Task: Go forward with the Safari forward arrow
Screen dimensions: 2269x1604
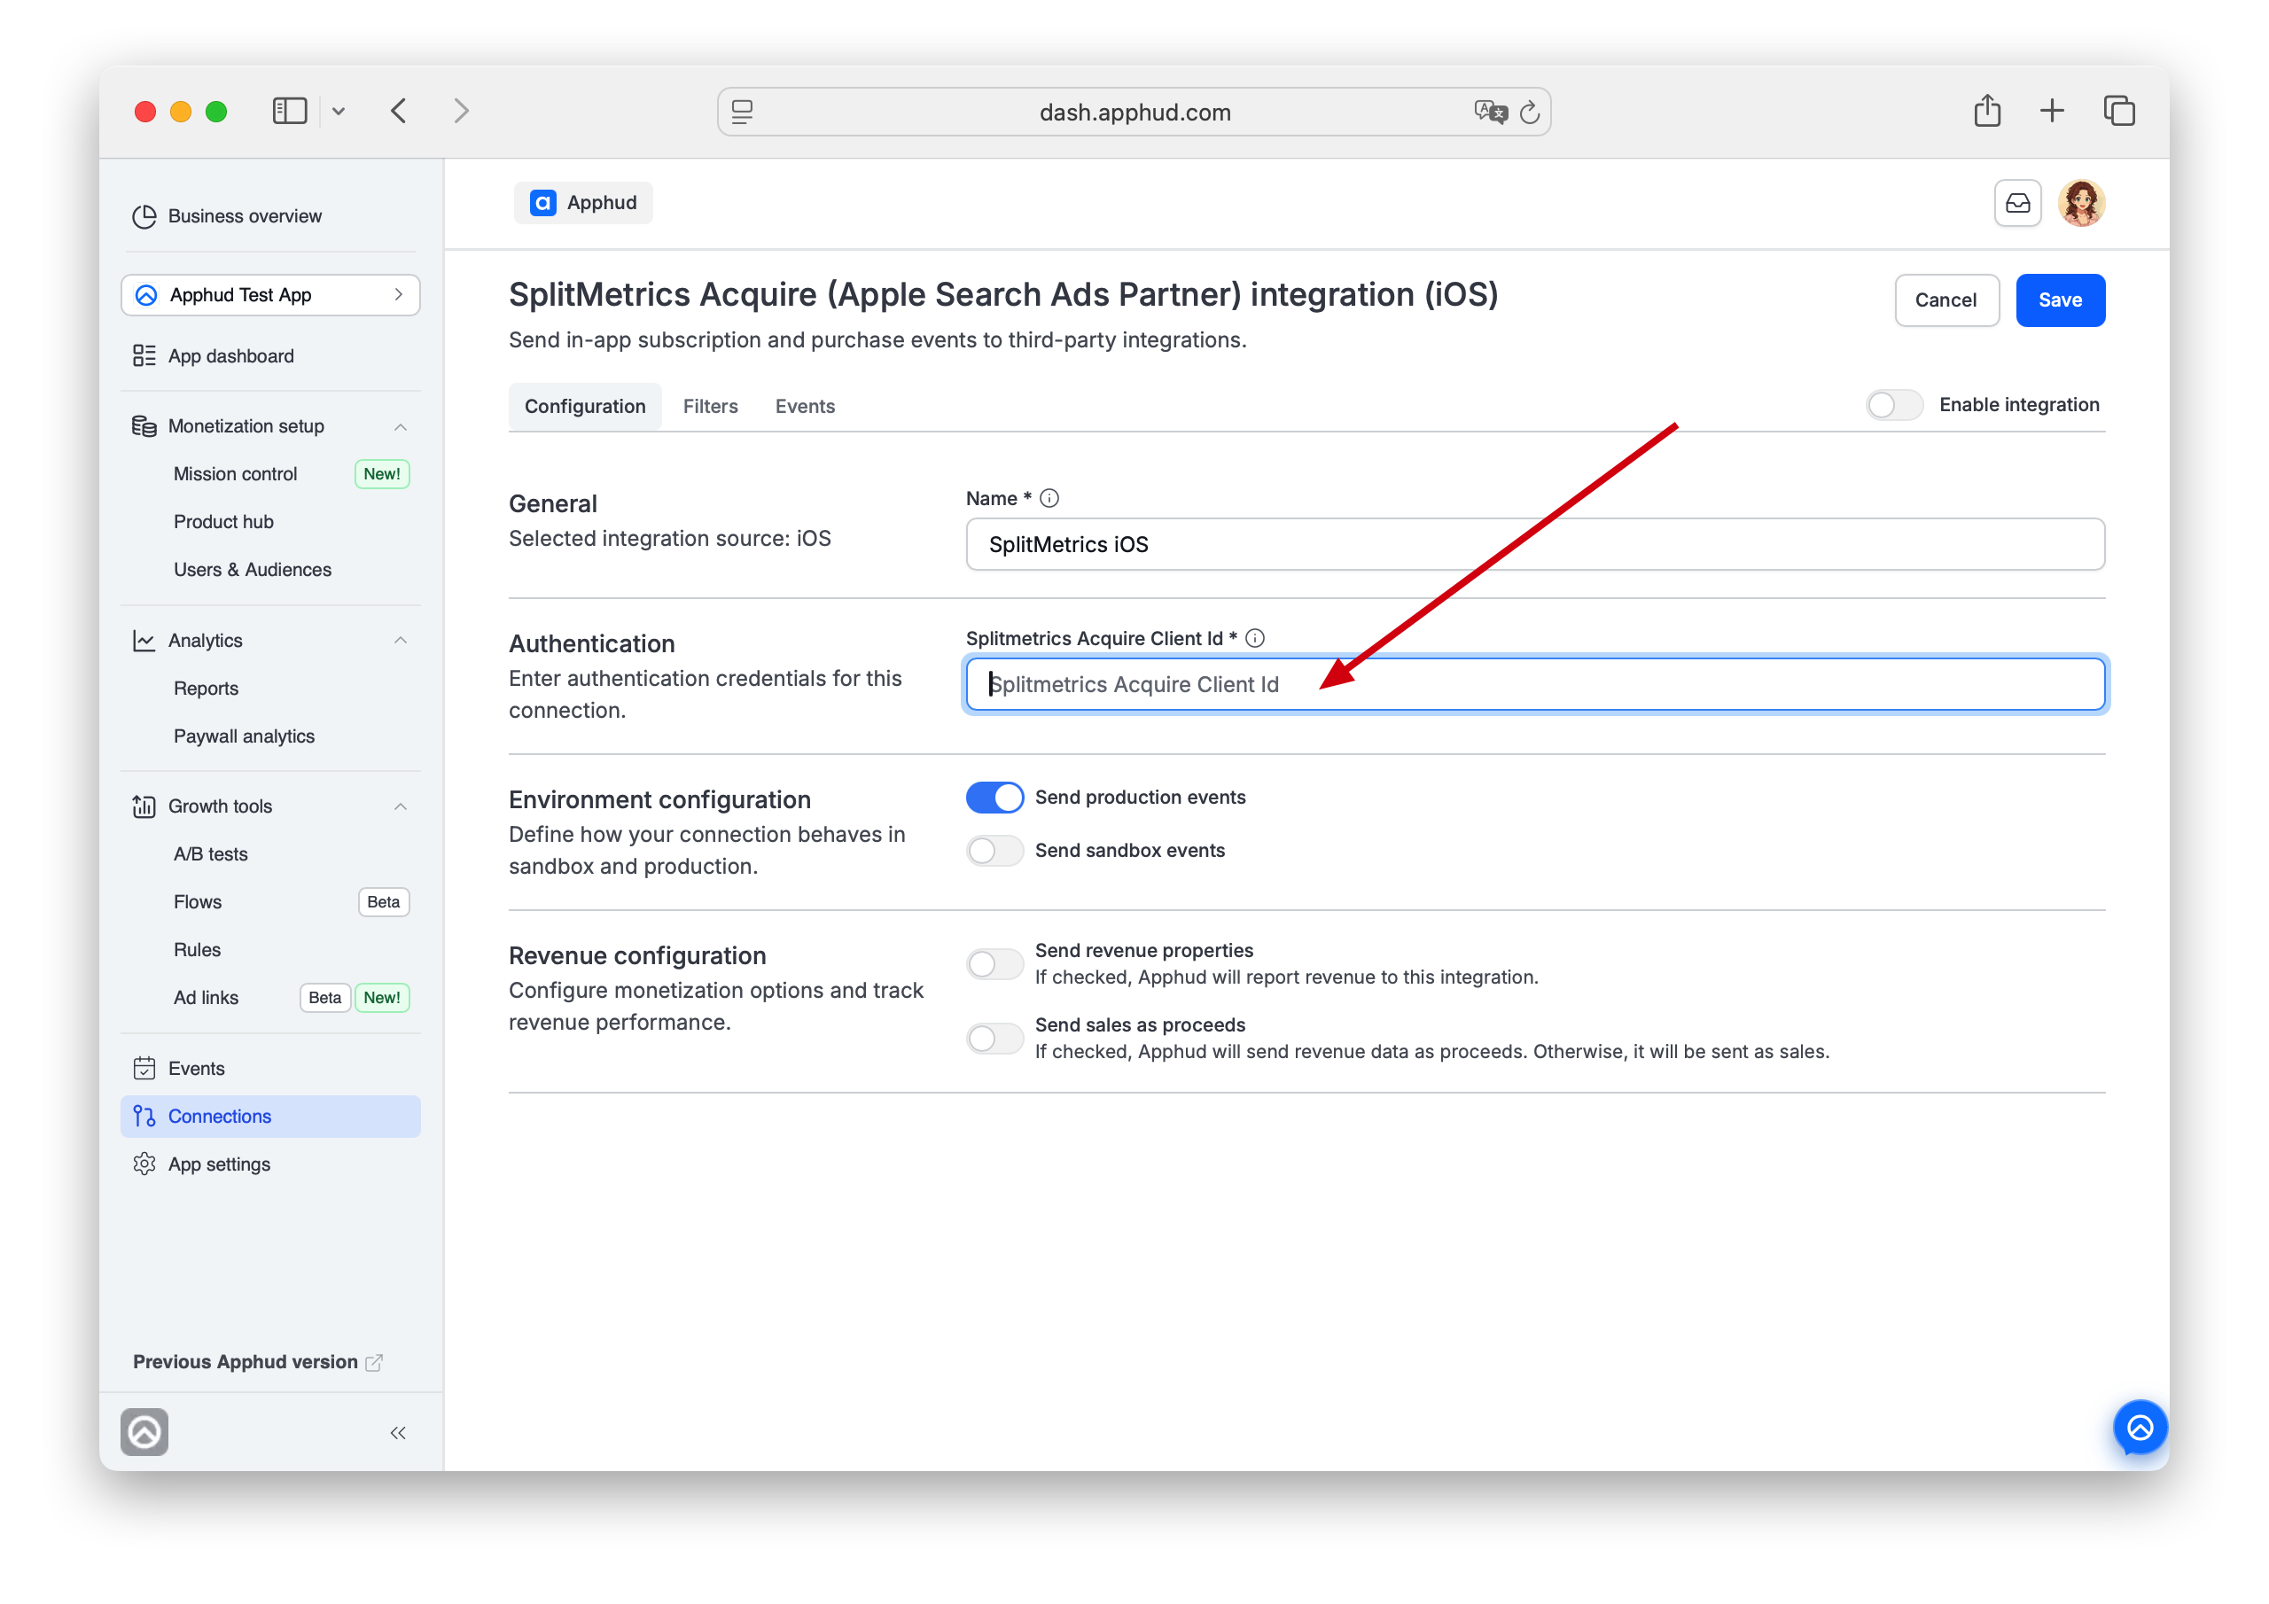Action: click(462, 111)
